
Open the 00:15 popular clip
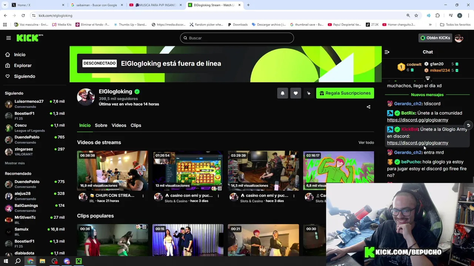[x=188, y=240]
